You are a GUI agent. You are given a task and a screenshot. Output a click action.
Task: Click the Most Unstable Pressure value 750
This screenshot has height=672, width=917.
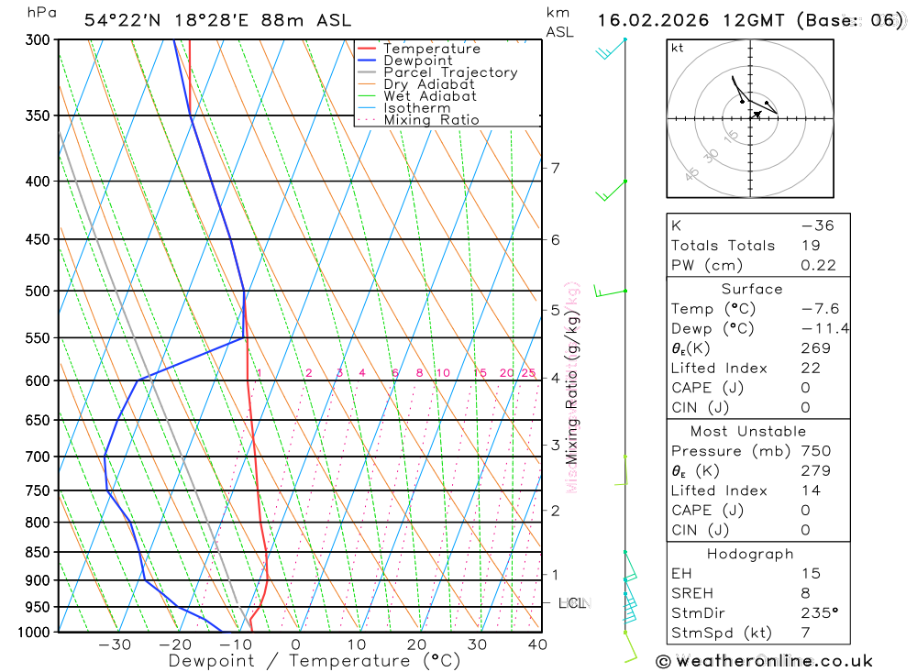815,451
